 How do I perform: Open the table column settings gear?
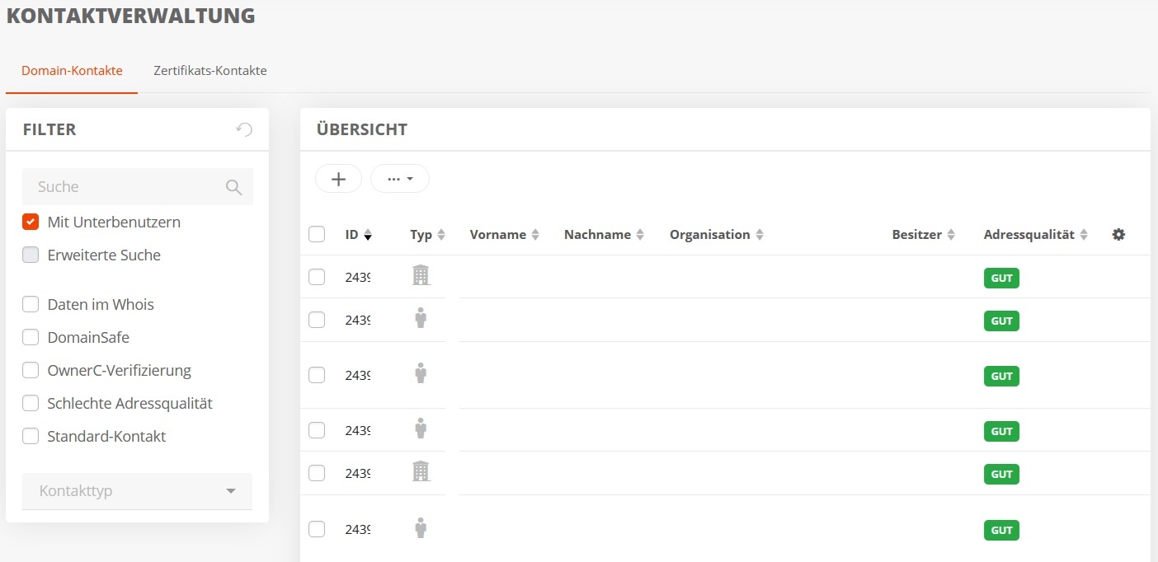(1118, 235)
